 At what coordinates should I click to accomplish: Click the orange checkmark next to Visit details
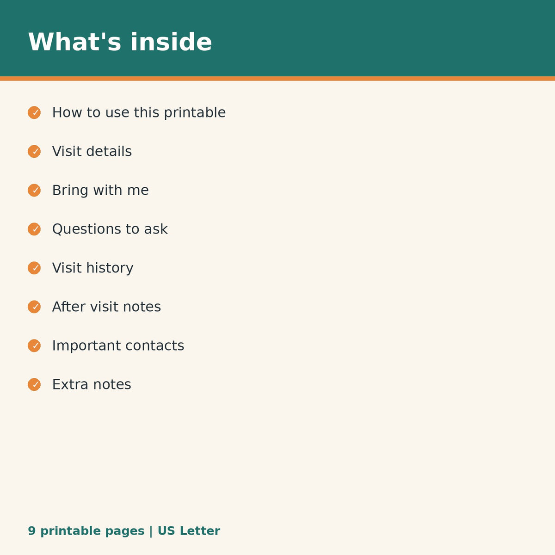click(x=34, y=152)
